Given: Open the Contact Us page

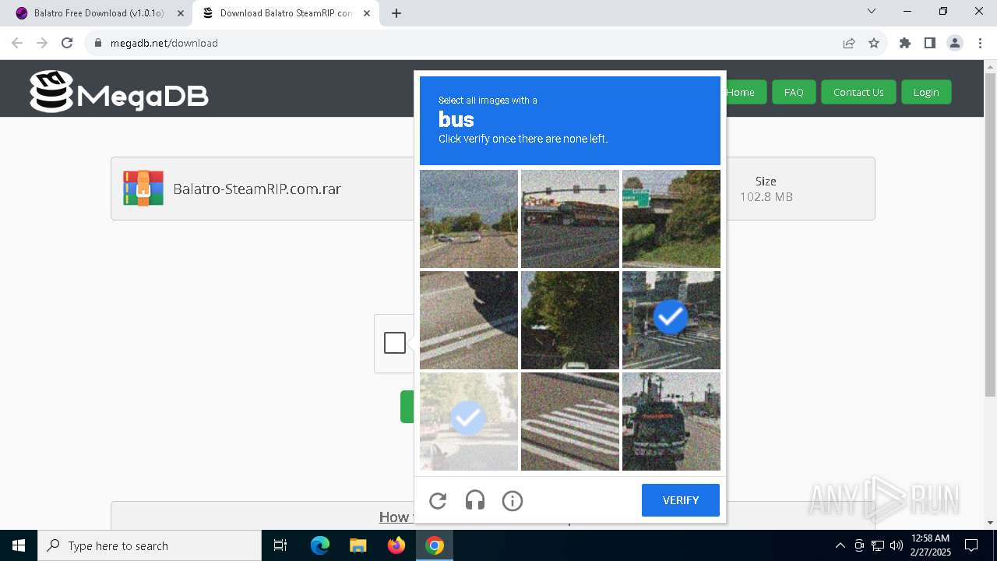Looking at the screenshot, I should [x=858, y=92].
